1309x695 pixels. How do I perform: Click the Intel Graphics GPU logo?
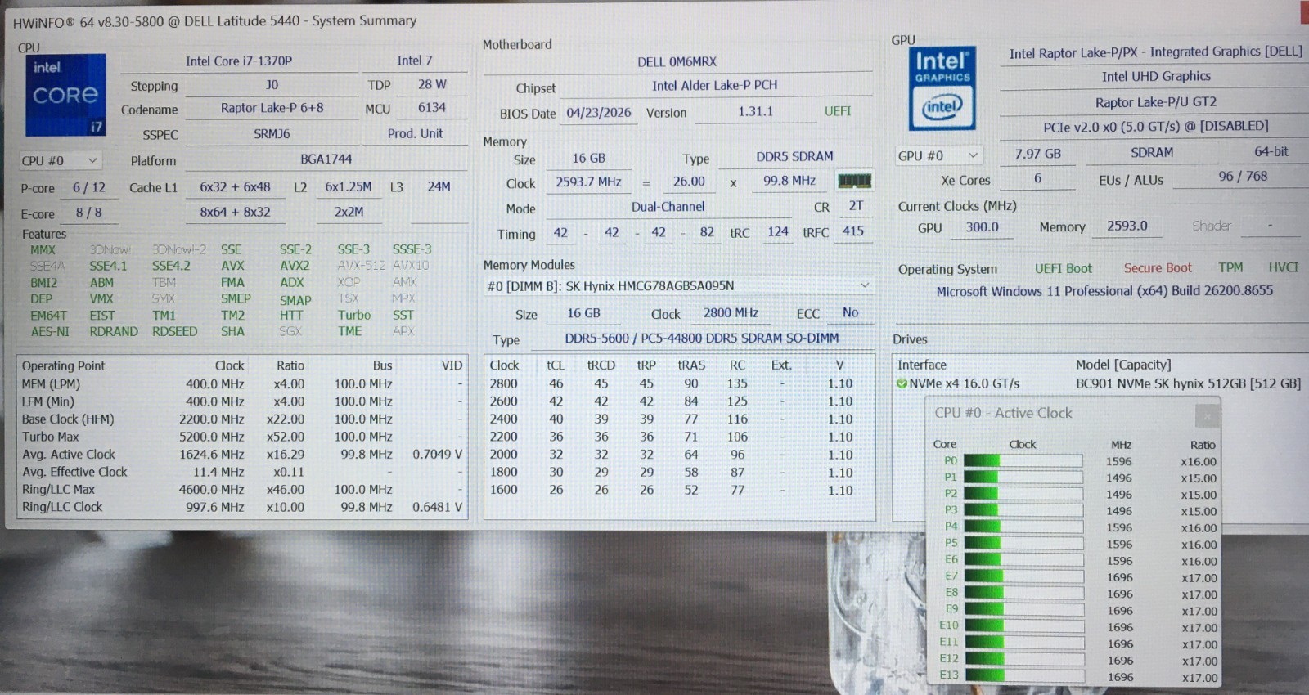click(x=942, y=88)
